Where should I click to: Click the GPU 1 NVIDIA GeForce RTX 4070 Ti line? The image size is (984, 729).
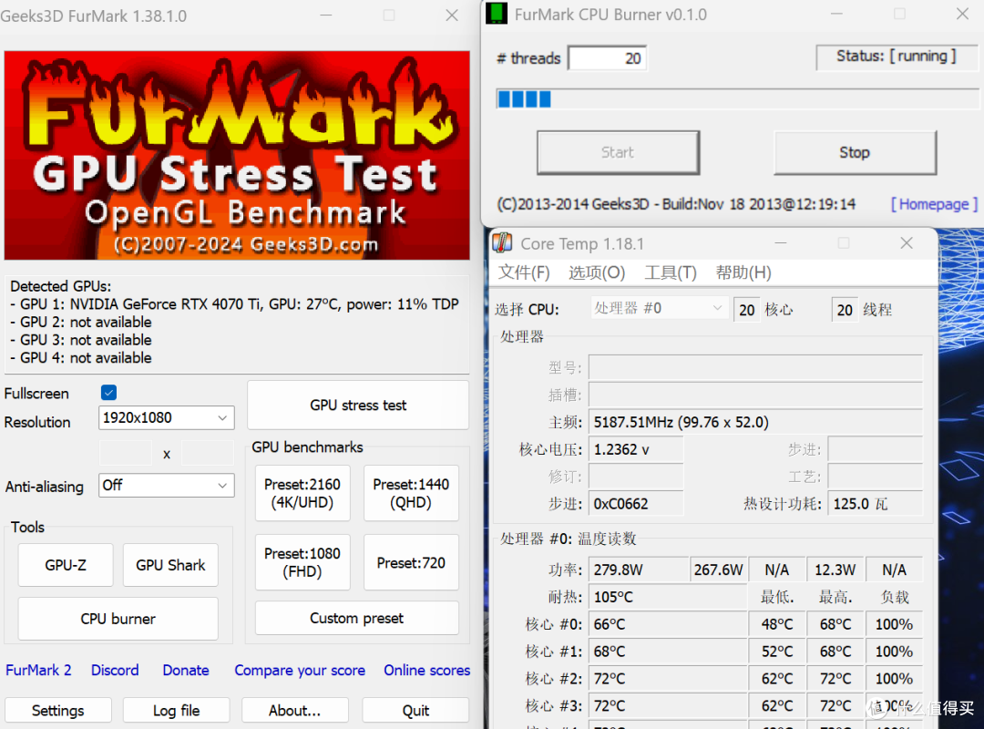pos(235,304)
